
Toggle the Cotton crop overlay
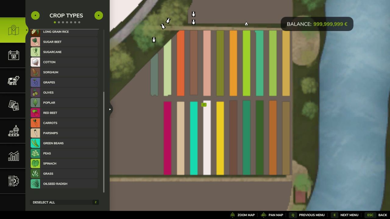(64, 62)
